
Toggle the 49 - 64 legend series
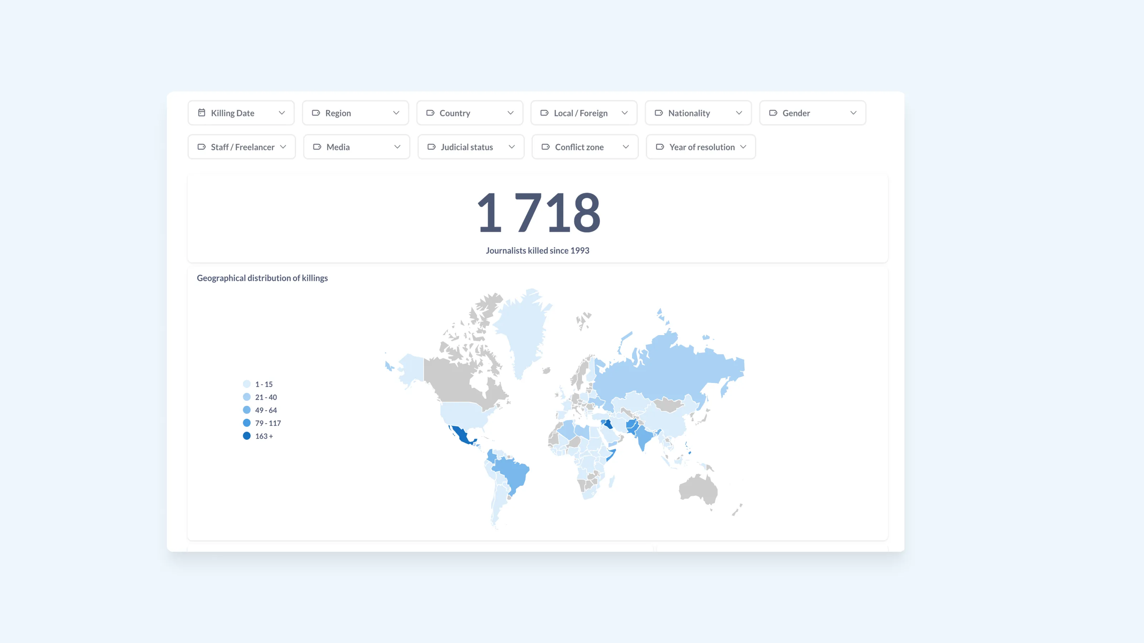click(266, 410)
